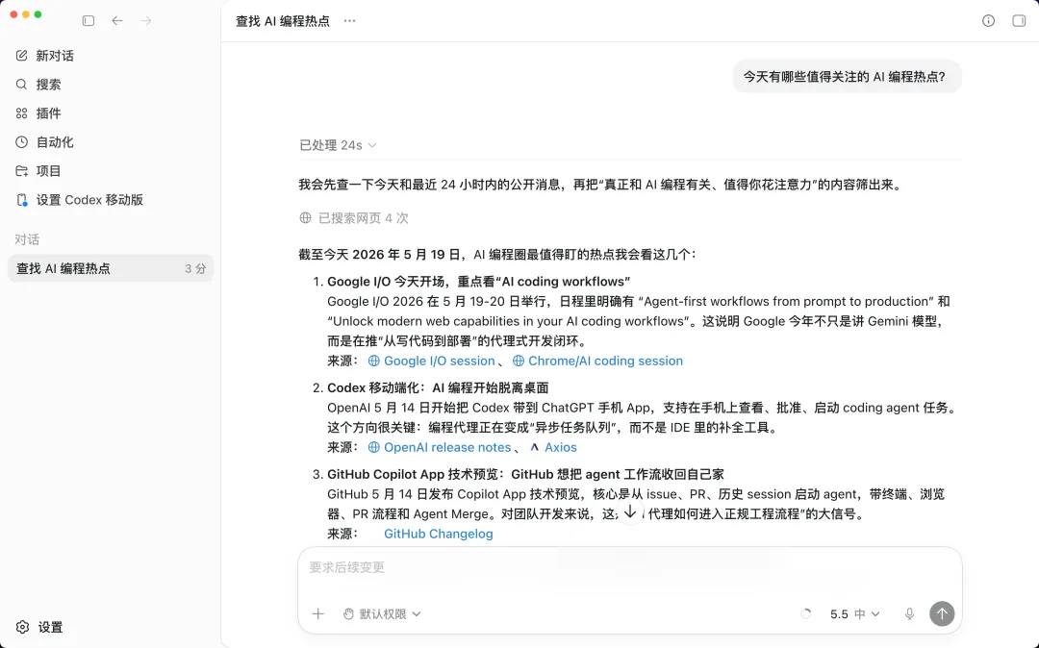Image resolution: width=1039 pixels, height=648 pixels.
Task: Open the OpenAI release notes link
Action: click(447, 447)
